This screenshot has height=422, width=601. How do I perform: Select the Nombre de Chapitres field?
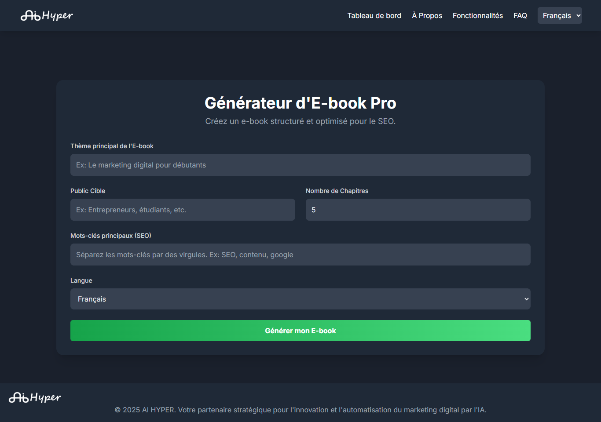[418, 210]
